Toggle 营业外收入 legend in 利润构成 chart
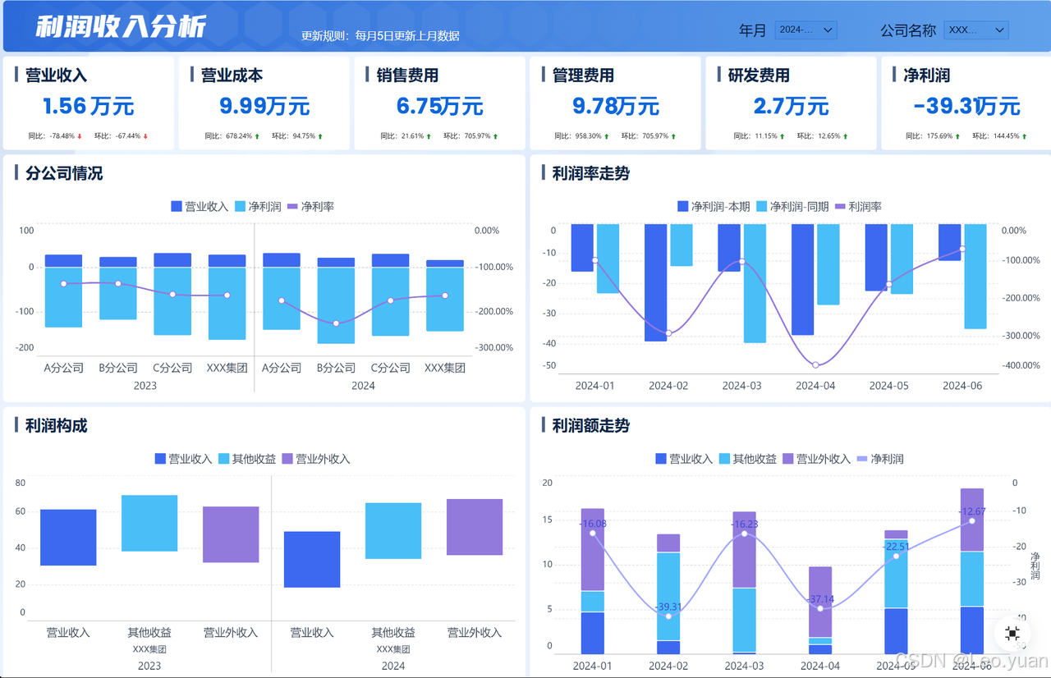The height and width of the screenshot is (678, 1051). tap(316, 459)
